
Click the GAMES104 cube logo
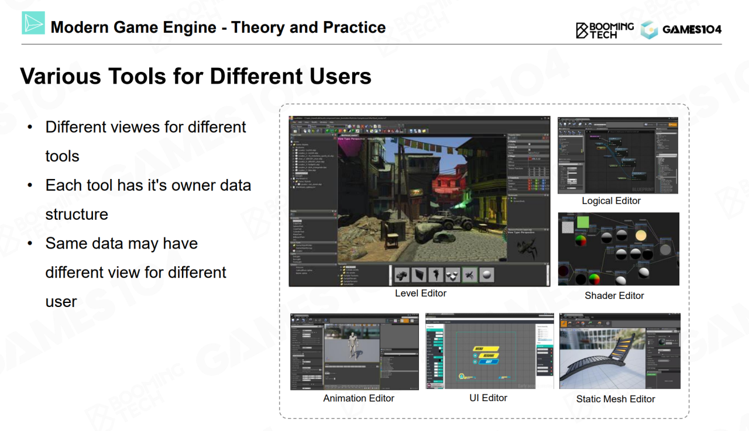649,29
